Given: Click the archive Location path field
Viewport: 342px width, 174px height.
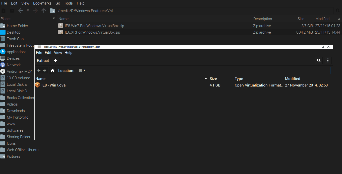Looking at the screenshot, I should (203, 71).
